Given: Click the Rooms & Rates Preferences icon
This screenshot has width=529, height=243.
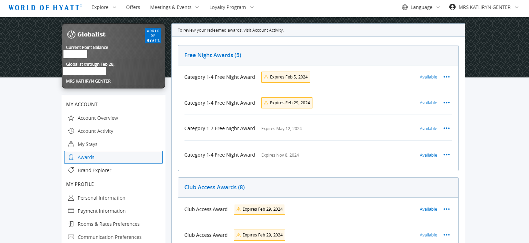Looking at the screenshot, I should [71, 224].
